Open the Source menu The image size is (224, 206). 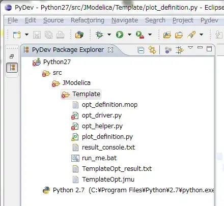coord(53,20)
